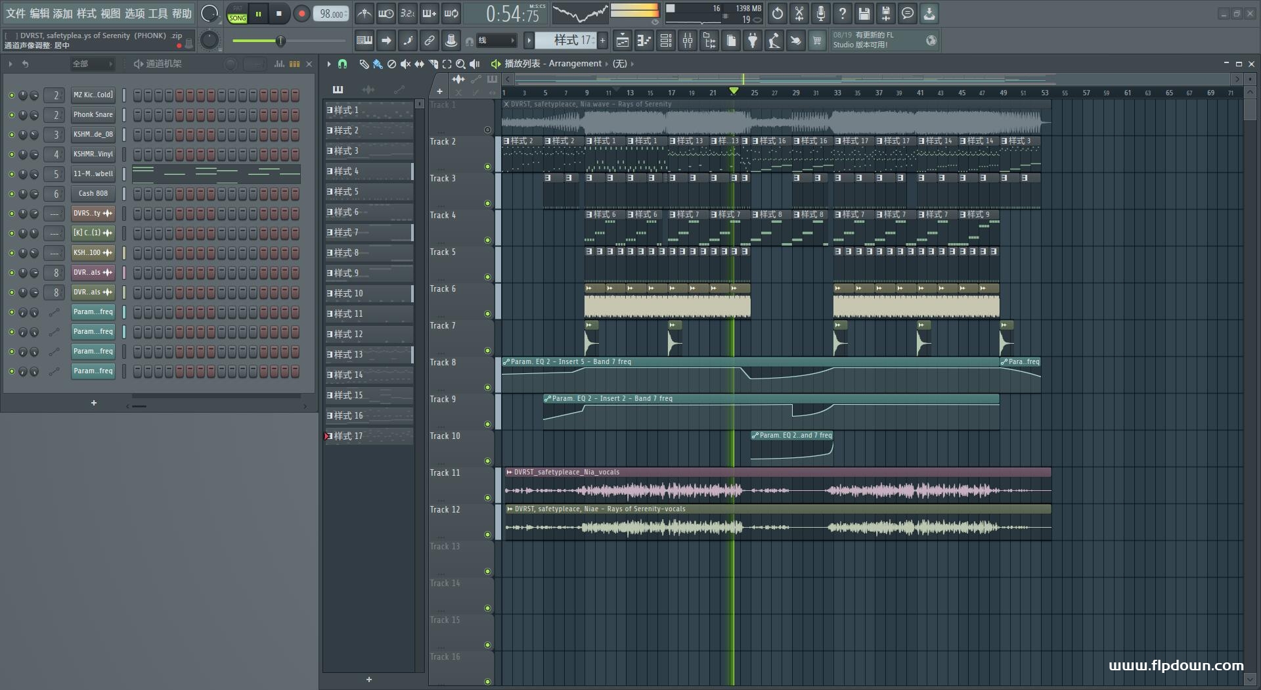Toggle the Phonk Snare channel enable LED
The image size is (1261, 690).
point(11,115)
